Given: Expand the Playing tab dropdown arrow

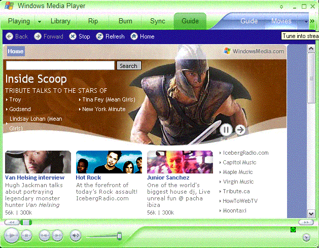Looking at the screenshot, I should (40, 21).
